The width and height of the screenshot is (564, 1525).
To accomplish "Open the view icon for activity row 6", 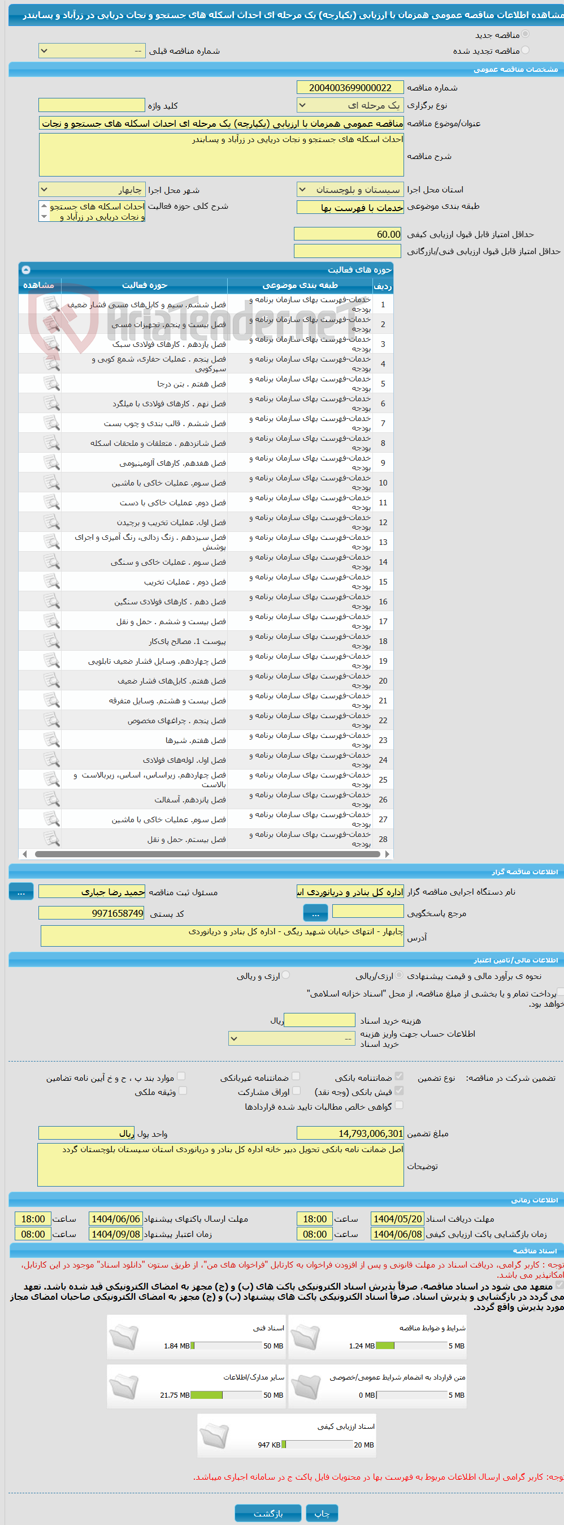I will click(52, 404).
